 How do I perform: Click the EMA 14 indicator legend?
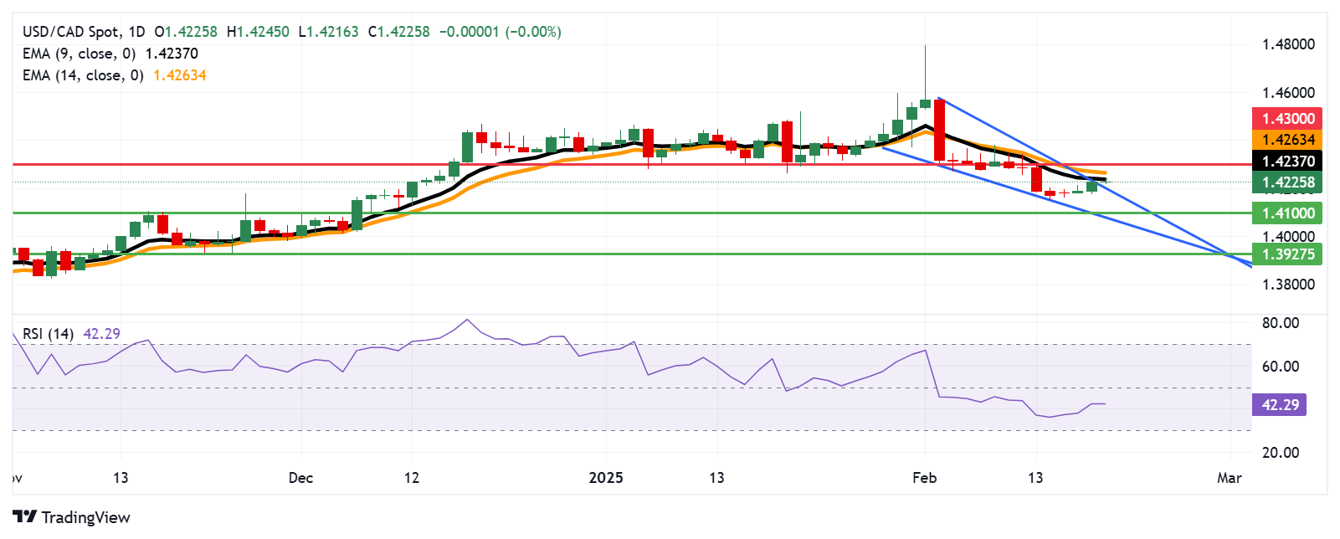83,75
